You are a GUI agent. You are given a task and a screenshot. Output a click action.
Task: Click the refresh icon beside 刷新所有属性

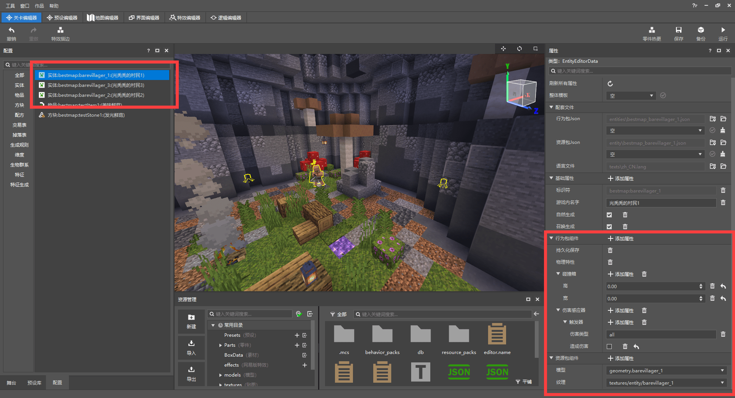click(x=610, y=83)
